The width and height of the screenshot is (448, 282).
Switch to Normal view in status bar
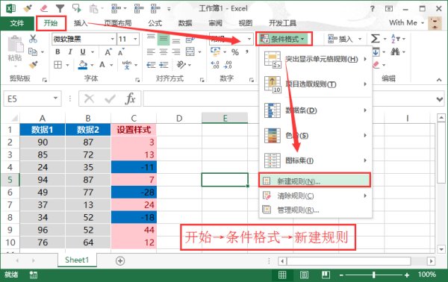point(282,275)
